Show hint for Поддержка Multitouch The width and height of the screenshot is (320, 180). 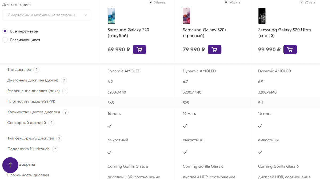pyautogui.click(x=55, y=149)
